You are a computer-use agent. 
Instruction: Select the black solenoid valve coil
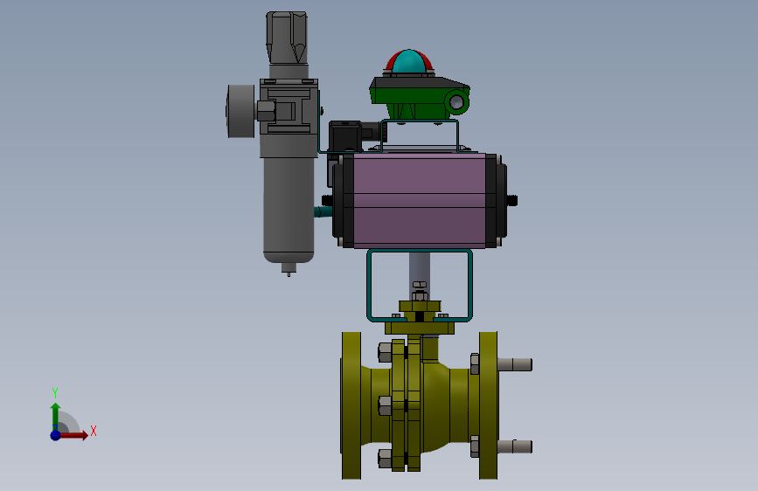(x=345, y=136)
